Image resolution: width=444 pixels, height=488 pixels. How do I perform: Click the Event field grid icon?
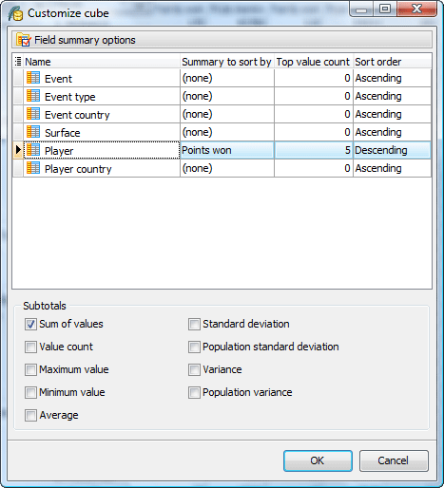[x=33, y=78]
